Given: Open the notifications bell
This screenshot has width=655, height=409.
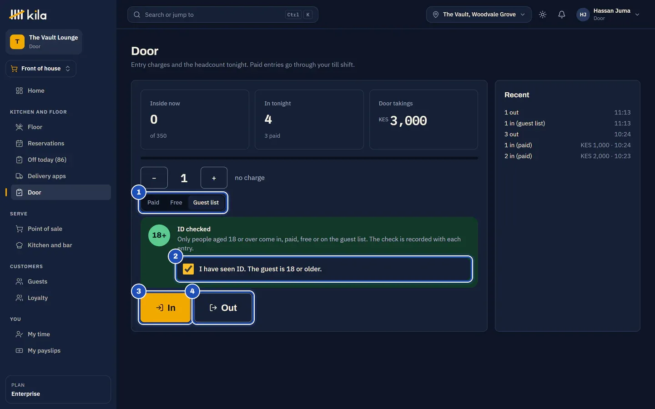Looking at the screenshot, I should point(562,15).
